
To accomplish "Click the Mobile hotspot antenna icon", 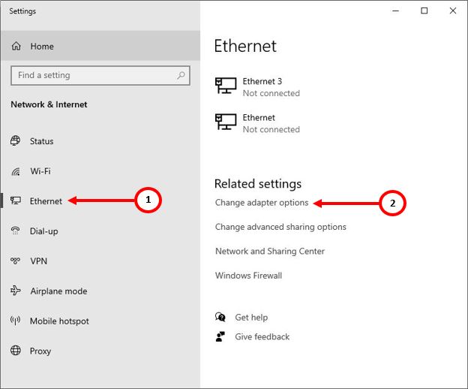I will (16, 321).
